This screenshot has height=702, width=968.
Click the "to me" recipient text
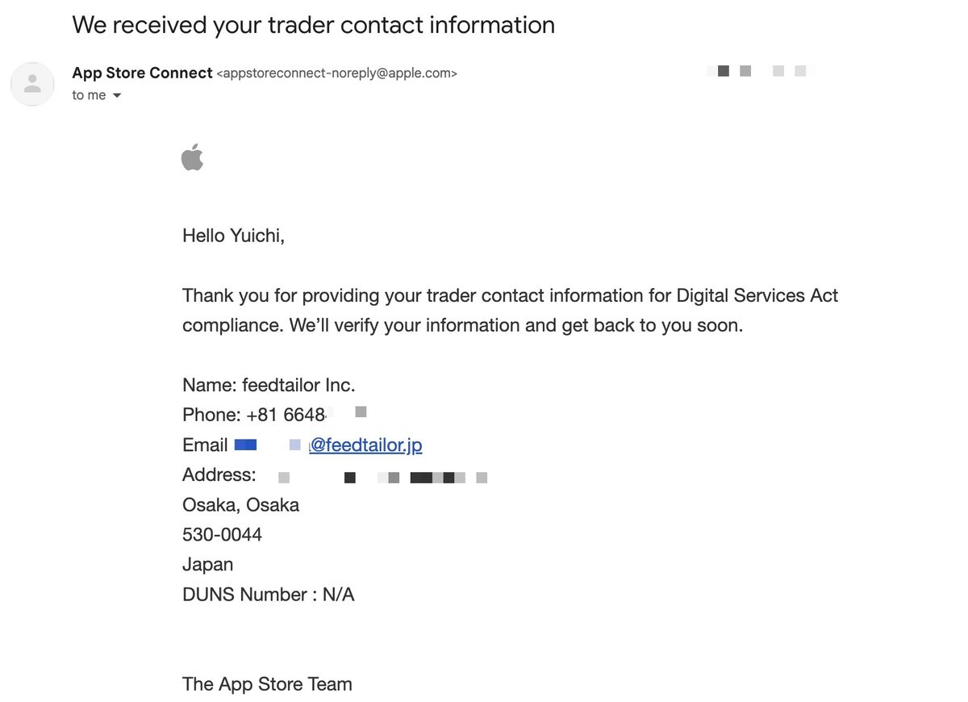[89, 95]
